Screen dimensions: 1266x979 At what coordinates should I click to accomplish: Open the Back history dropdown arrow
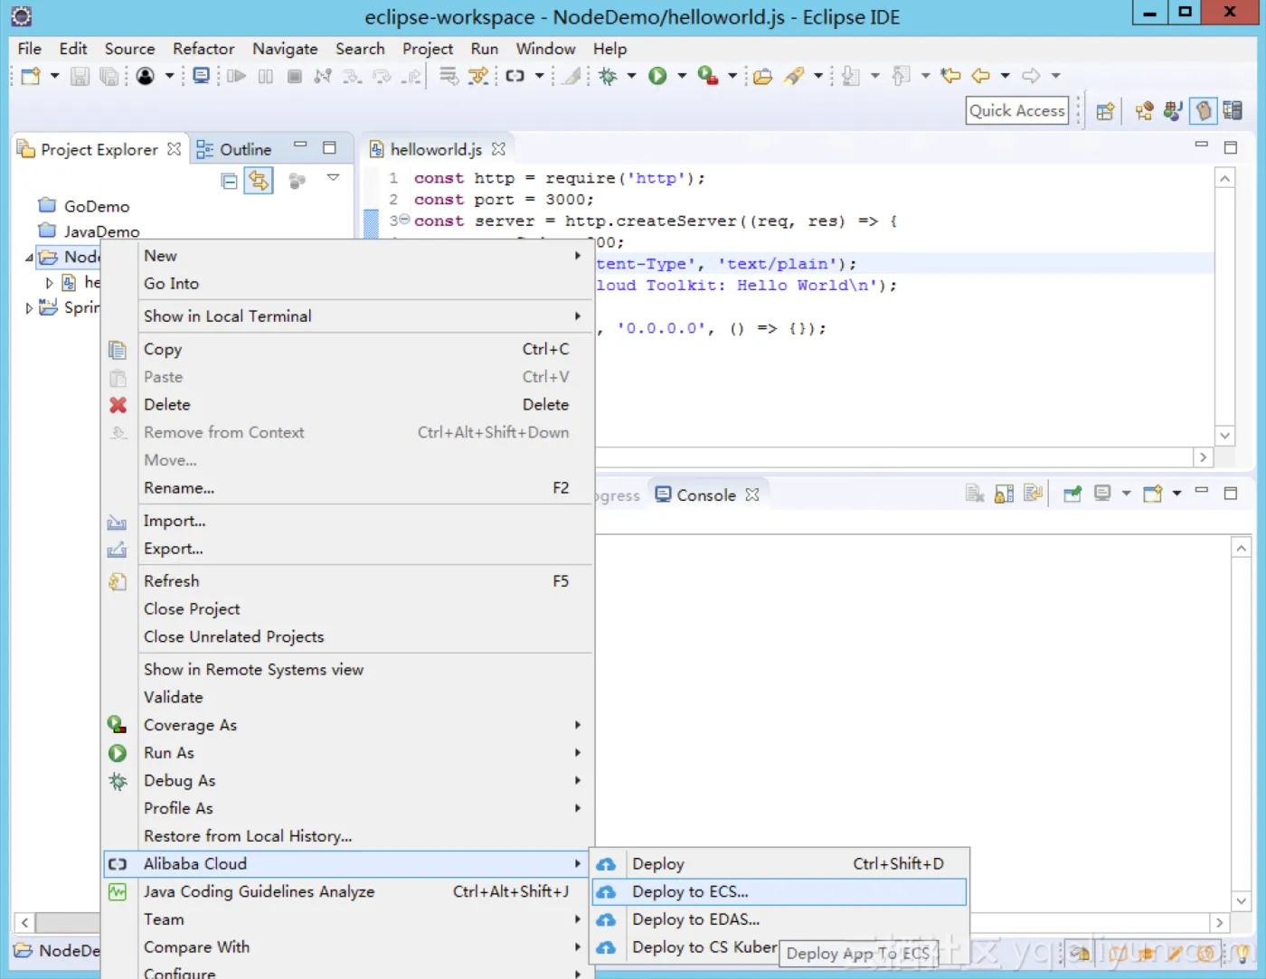1005,76
